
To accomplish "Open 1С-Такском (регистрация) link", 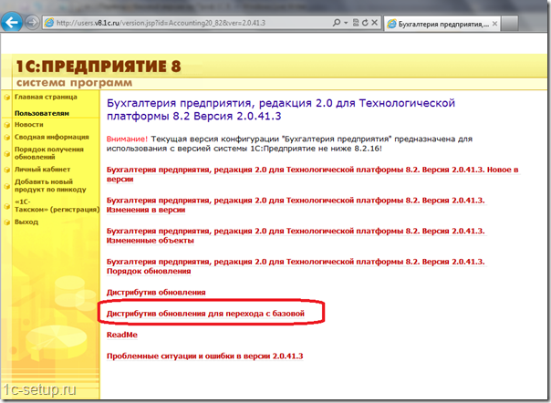I will click(x=57, y=205).
